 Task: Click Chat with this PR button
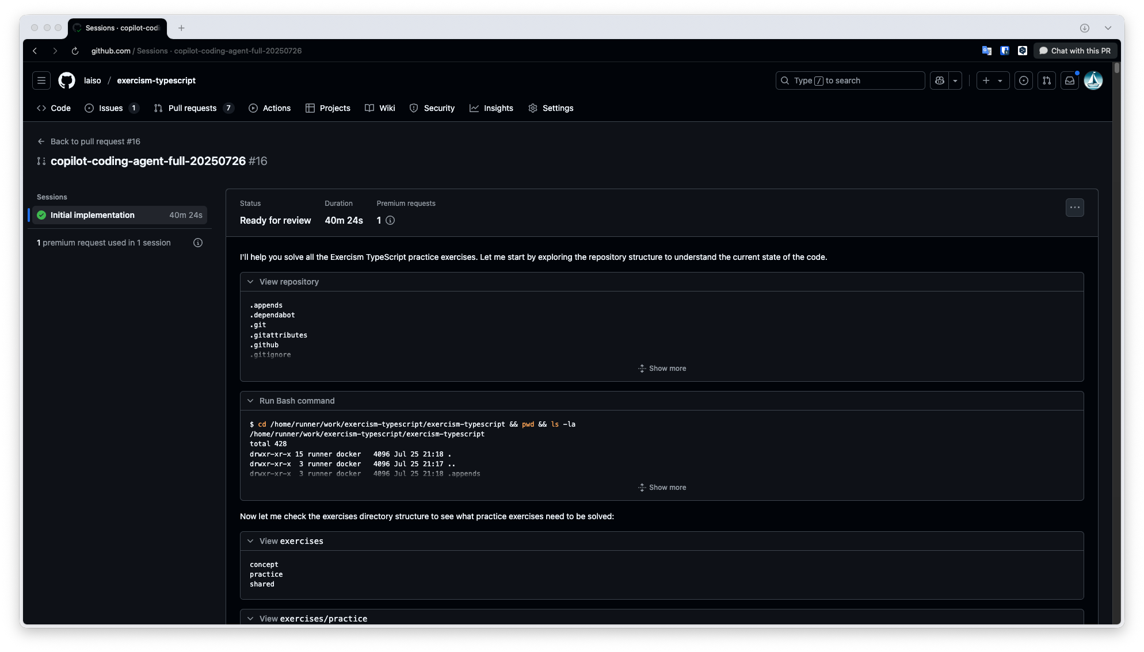pyautogui.click(x=1075, y=51)
